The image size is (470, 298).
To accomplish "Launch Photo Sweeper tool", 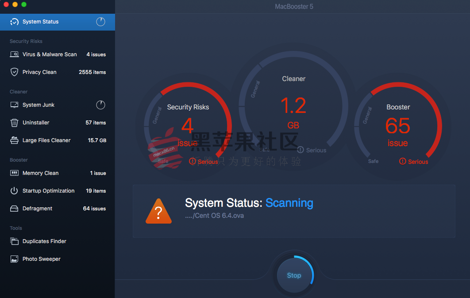I will [x=58, y=259].
